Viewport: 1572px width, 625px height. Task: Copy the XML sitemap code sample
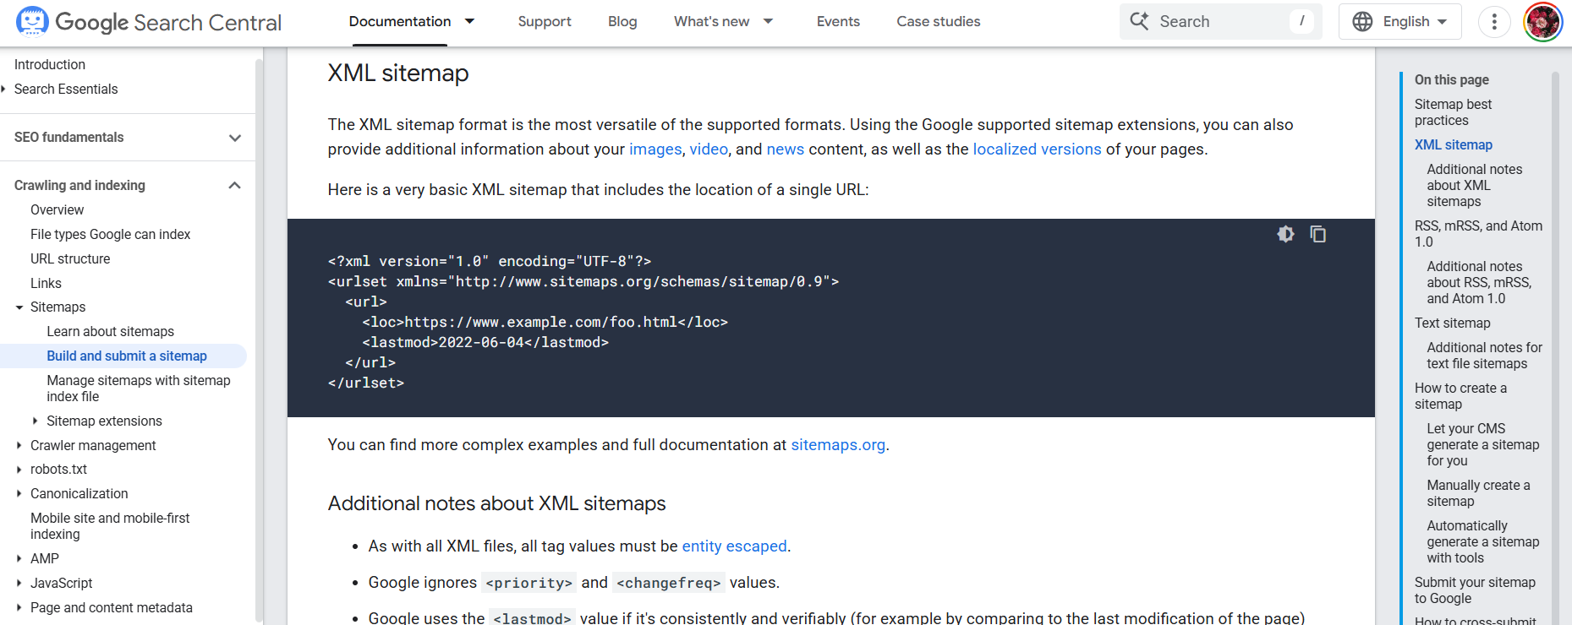point(1317,234)
